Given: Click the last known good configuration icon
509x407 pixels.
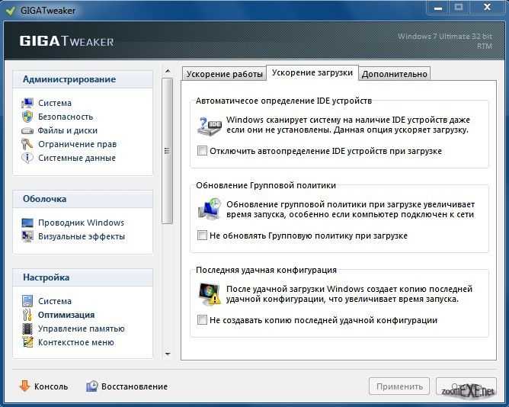Looking at the screenshot, I should (x=210, y=294).
